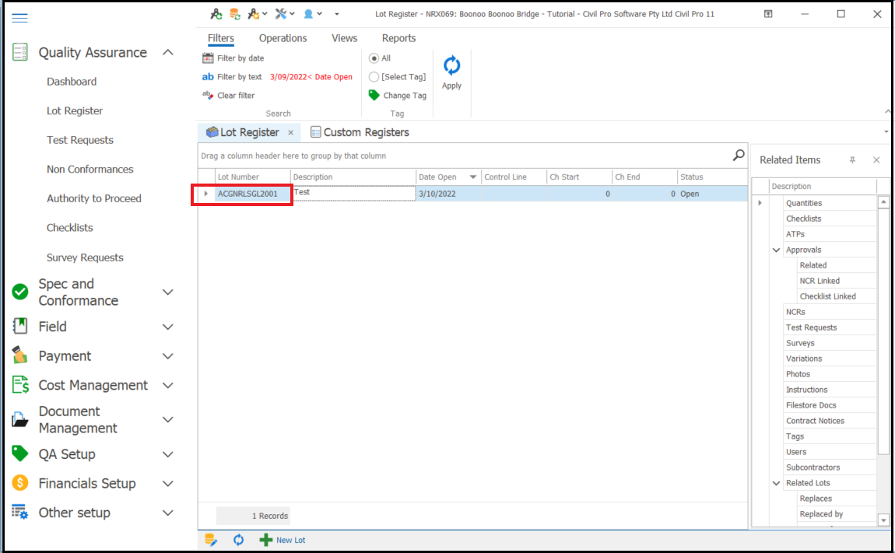Close the Lot Register tab

click(290, 133)
